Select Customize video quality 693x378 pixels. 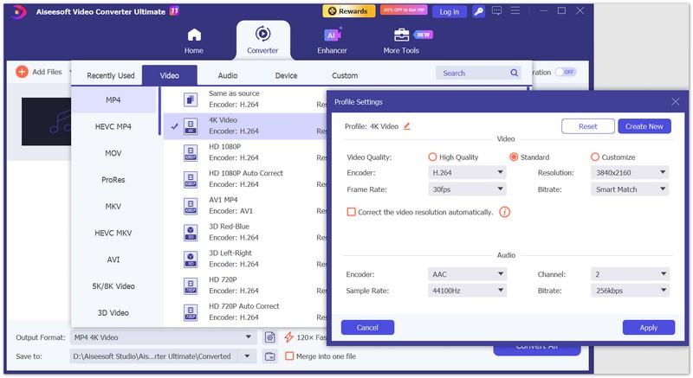(x=595, y=157)
